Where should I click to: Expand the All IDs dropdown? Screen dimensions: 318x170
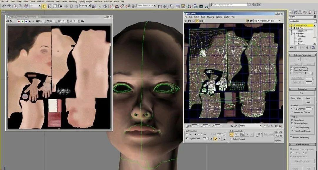(x=250, y=126)
